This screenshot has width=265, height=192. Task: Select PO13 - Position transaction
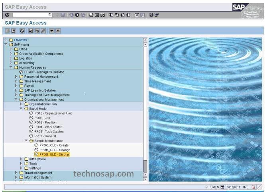coord(45,122)
